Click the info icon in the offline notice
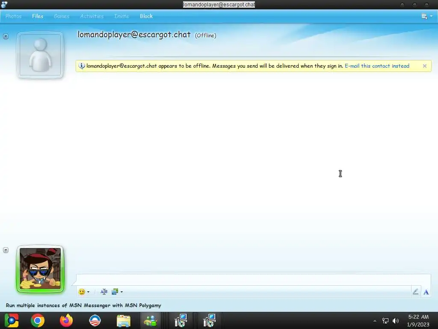The height and width of the screenshot is (329, 438). pyautogui.click(x=82, y=66)
